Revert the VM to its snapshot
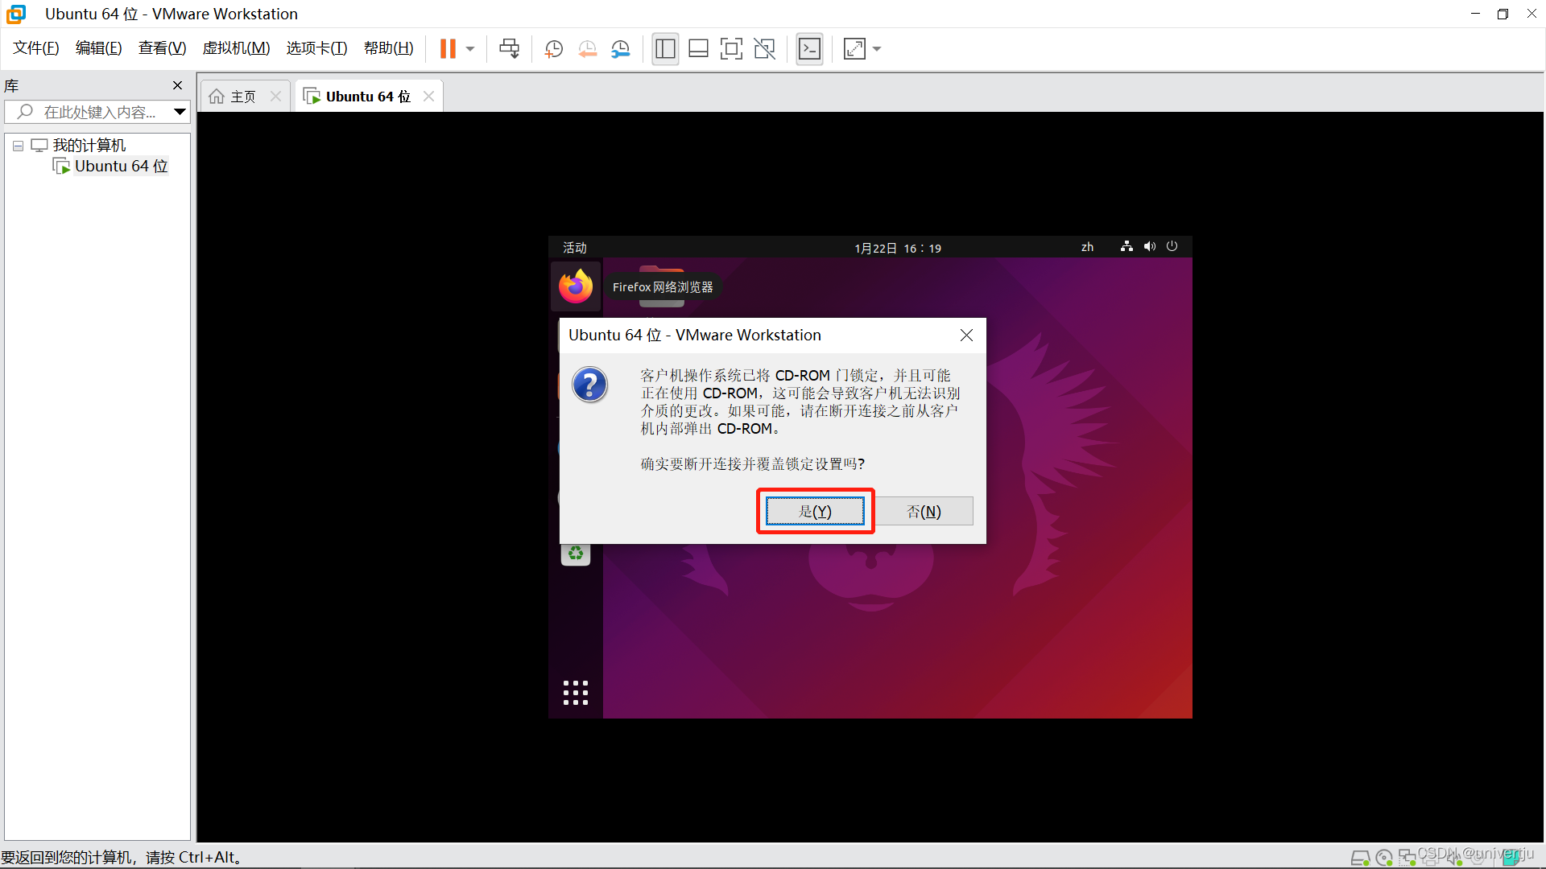 coord(587,48)
